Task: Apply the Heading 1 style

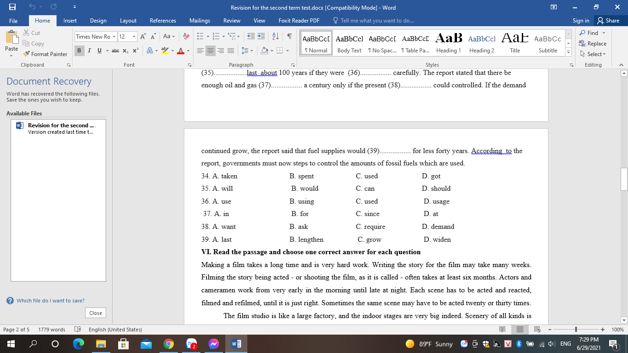Action: tap(448, 43)
